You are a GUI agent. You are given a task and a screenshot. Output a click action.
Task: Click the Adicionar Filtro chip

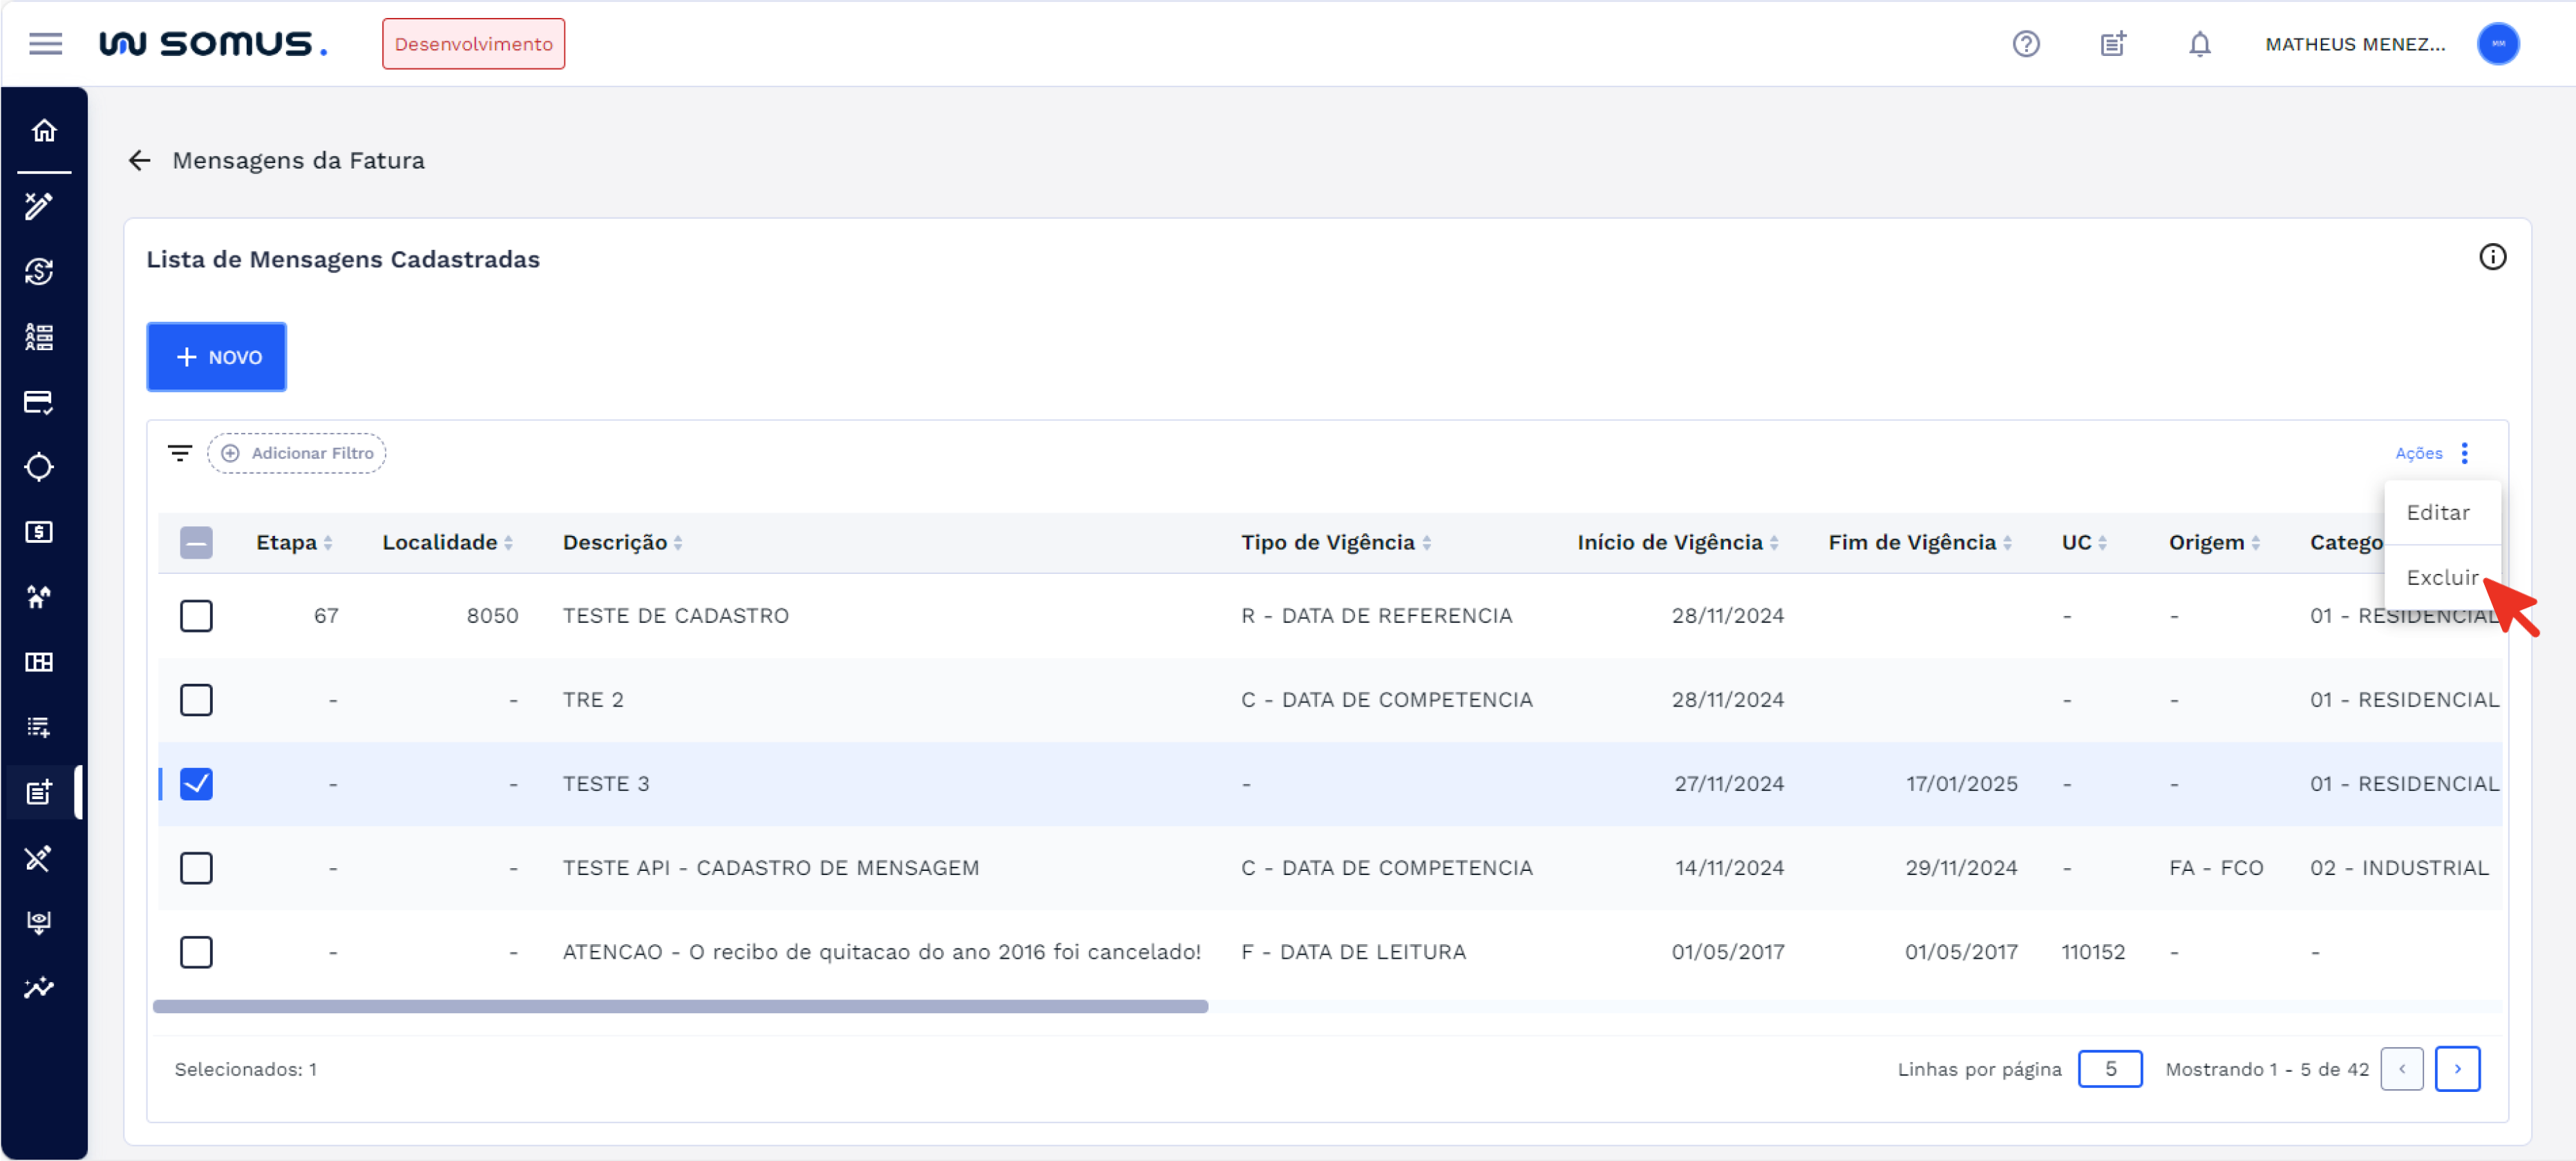tap(297, 454)
